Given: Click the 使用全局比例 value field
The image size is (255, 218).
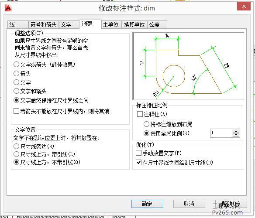Looking at the screenshot, I should 221,133.
